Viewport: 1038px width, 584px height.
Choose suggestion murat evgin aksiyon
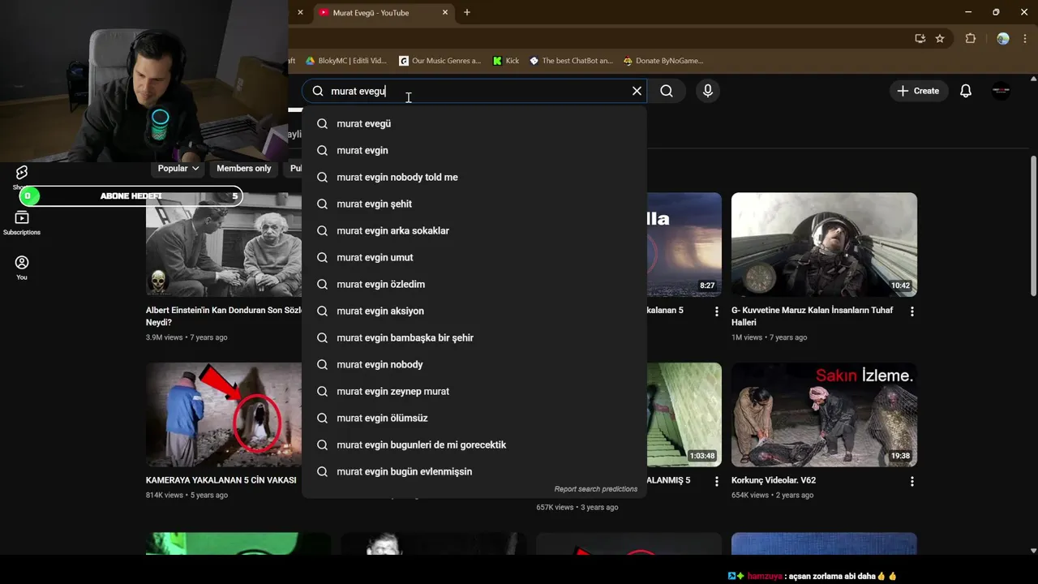(x=474, y=311)
